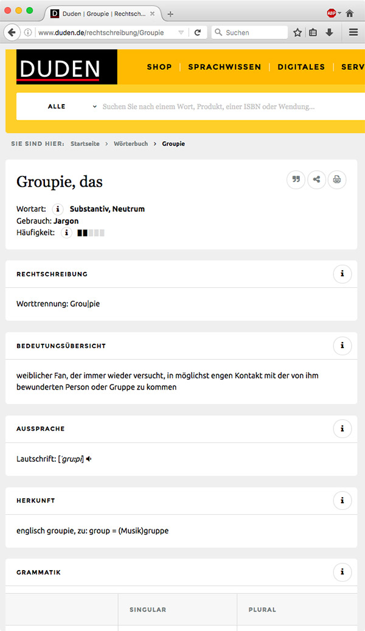Show info for Grammatik section
365x631 pixels.
point(342,572)
